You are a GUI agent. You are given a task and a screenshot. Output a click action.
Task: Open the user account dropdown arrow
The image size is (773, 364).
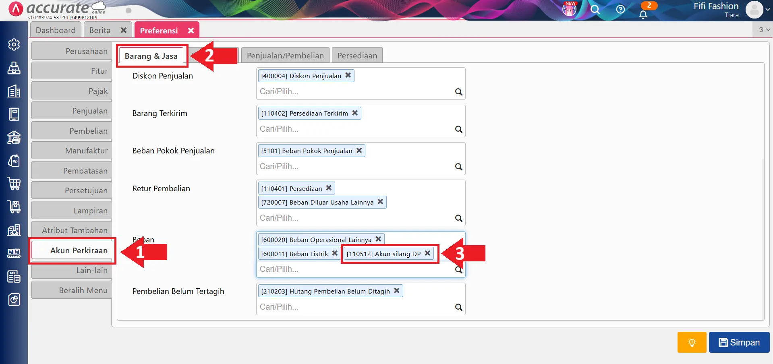click(768, 10)
